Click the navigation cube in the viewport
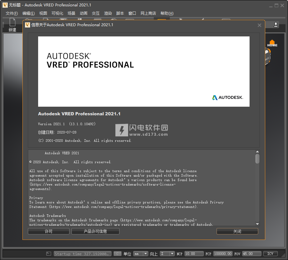The image size is (288, 260). 267,57
